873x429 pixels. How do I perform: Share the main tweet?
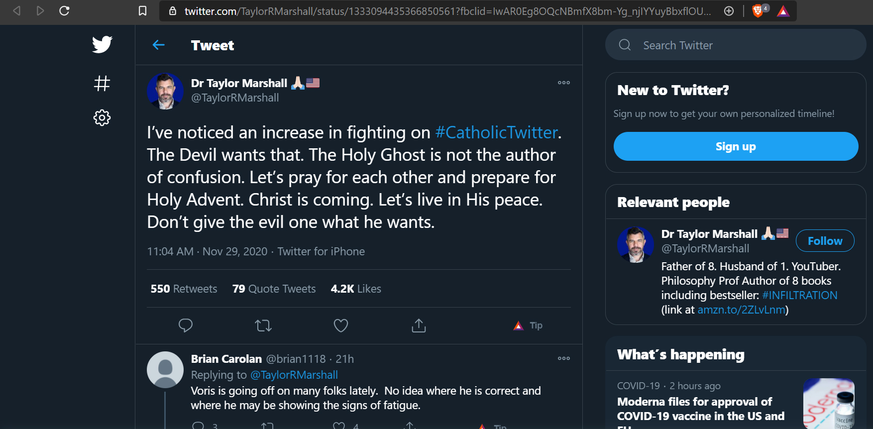(x=419, y=325)
